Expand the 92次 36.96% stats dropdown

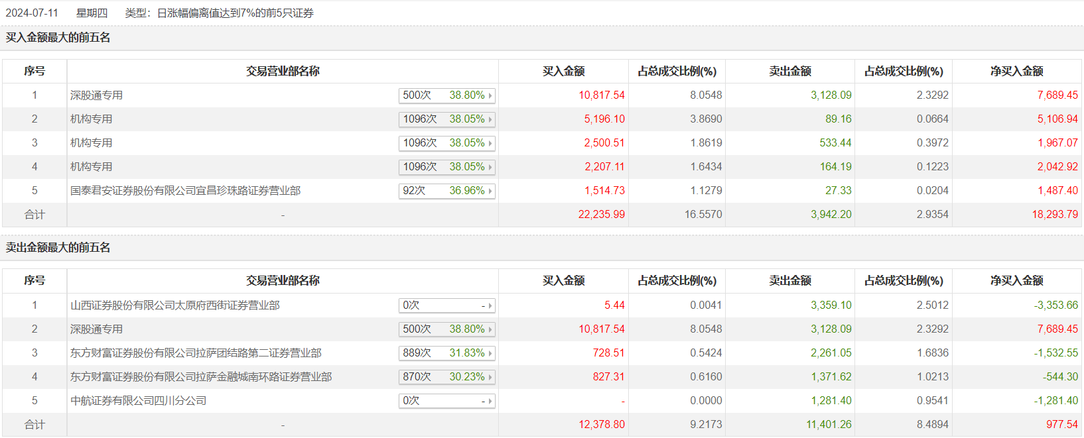tap(446, 191)
